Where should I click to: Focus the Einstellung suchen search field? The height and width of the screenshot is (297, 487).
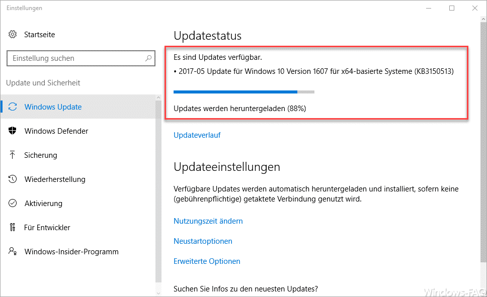coord(81,58)
